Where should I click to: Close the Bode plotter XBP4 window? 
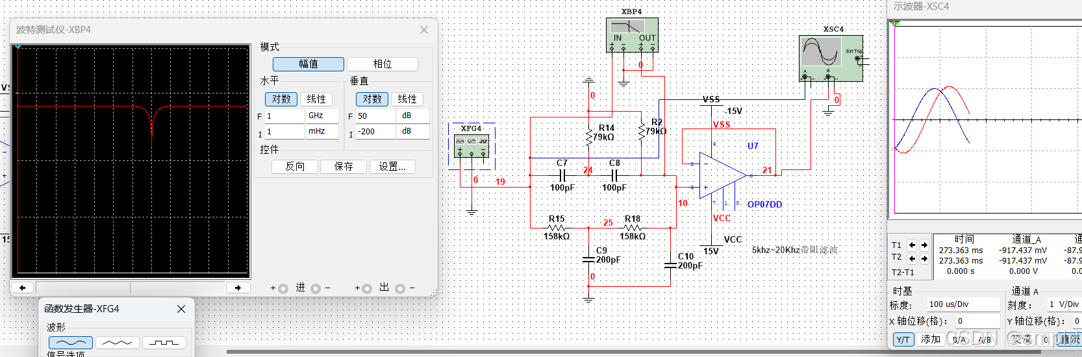(x=424, y=30)
